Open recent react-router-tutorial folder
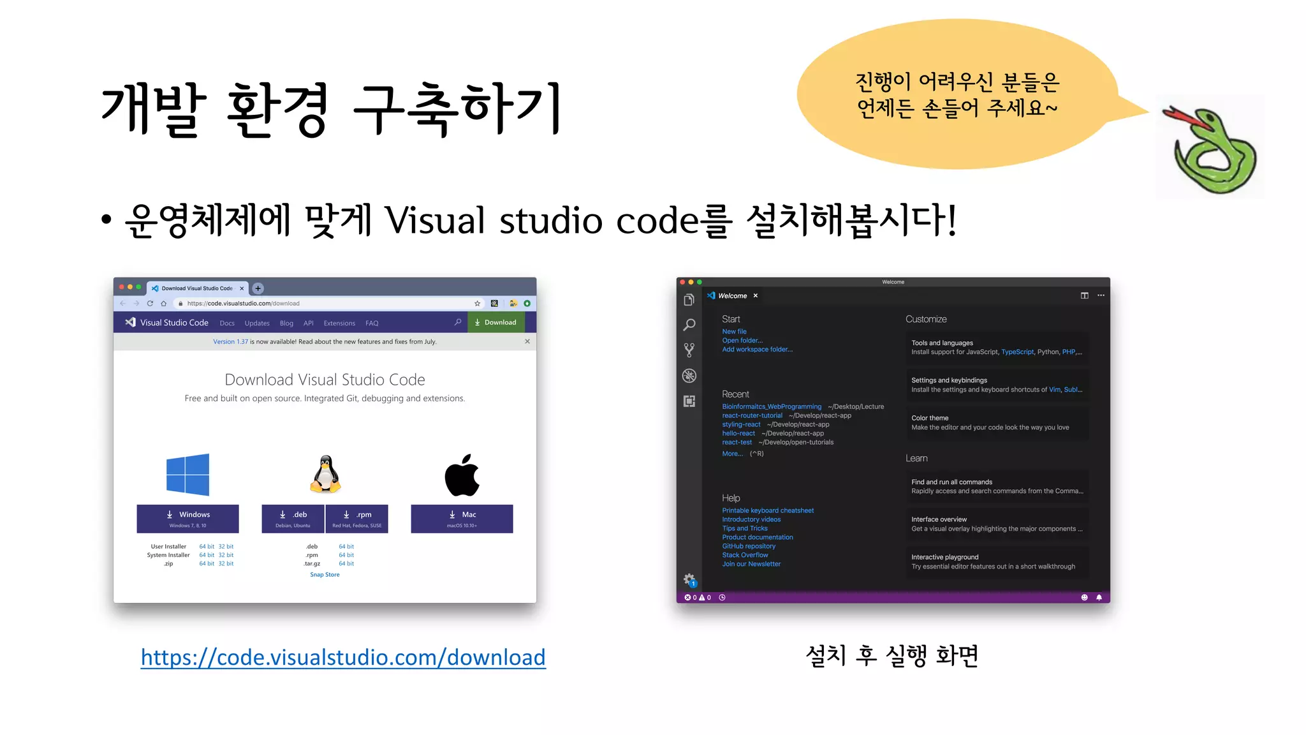 point(752,415)
